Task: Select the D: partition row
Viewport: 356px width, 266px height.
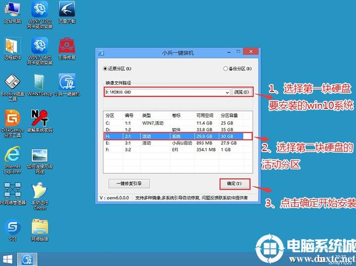Action: [178, 130]
